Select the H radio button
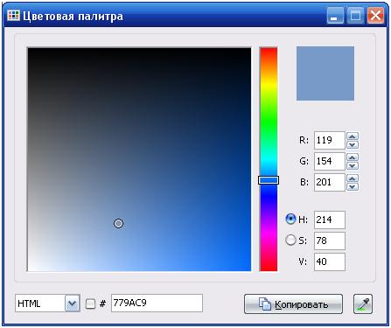The width and height of the screenshot is (391, 328). (290, 219)
